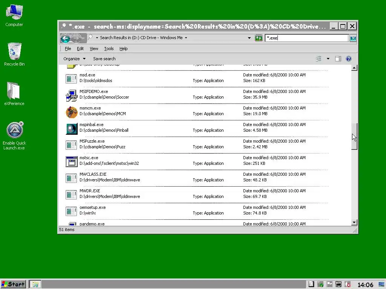Open the Tools menu
This screenshot has width=386, height=289.
click(x=109, y=49)
